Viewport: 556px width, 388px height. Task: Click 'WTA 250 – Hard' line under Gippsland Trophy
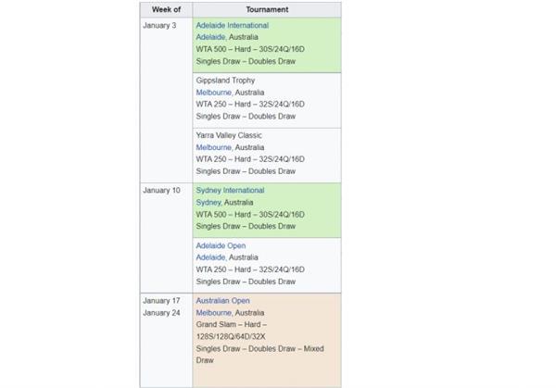[x=250, y=104]
